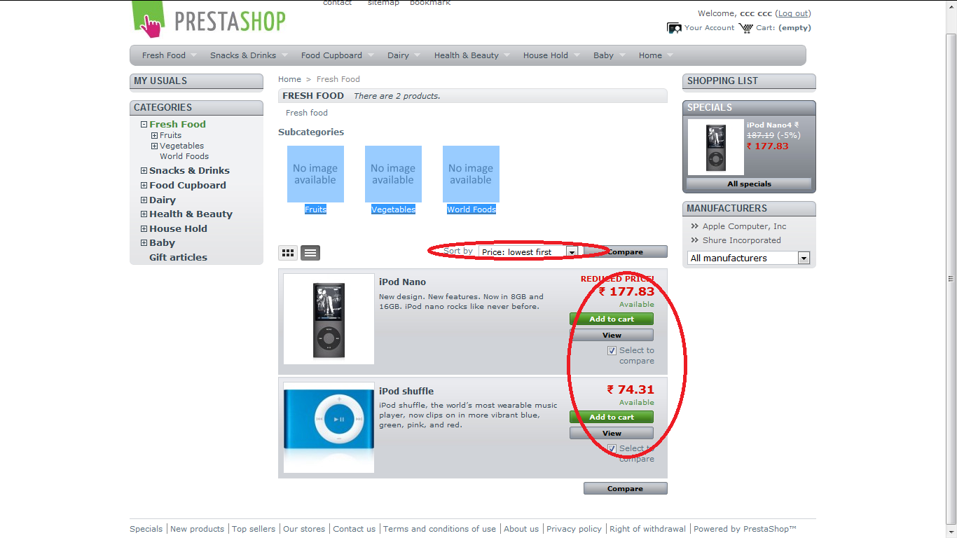This screenshot has width=957, height=538.
Task: Open Snacks & Drinks top menu
Action: pyautogui.click(x=243, y=55)
